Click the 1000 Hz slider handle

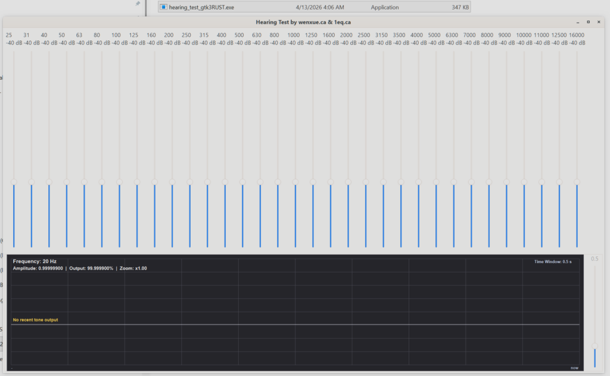pyautogui.click(x=295, y=181)
